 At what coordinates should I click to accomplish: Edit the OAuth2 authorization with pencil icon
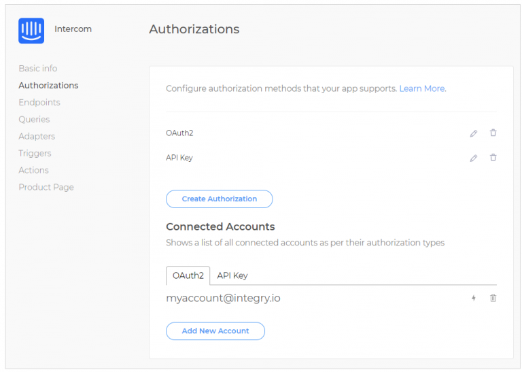point(473,133)
